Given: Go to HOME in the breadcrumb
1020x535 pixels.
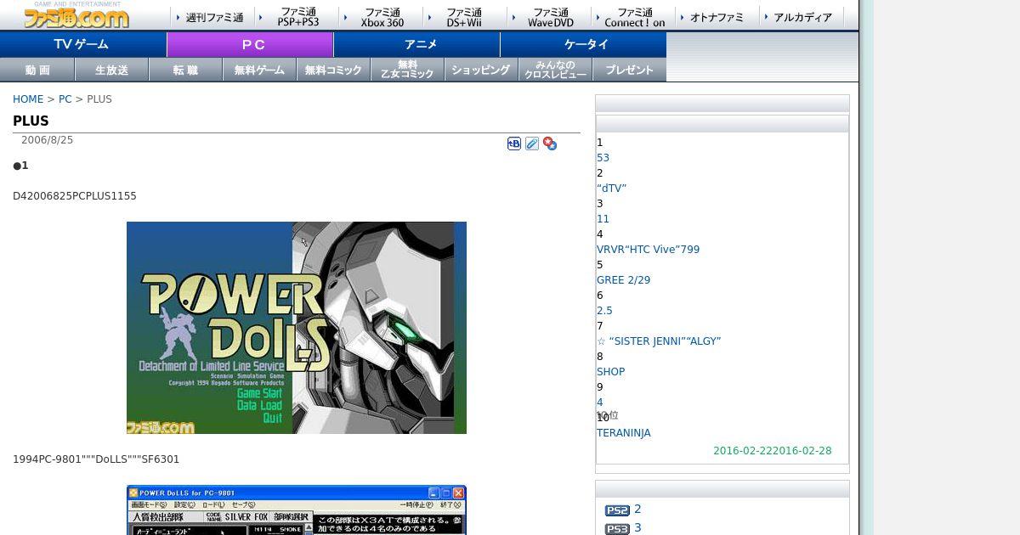Looking at the screenshot, I should [28, 99].
